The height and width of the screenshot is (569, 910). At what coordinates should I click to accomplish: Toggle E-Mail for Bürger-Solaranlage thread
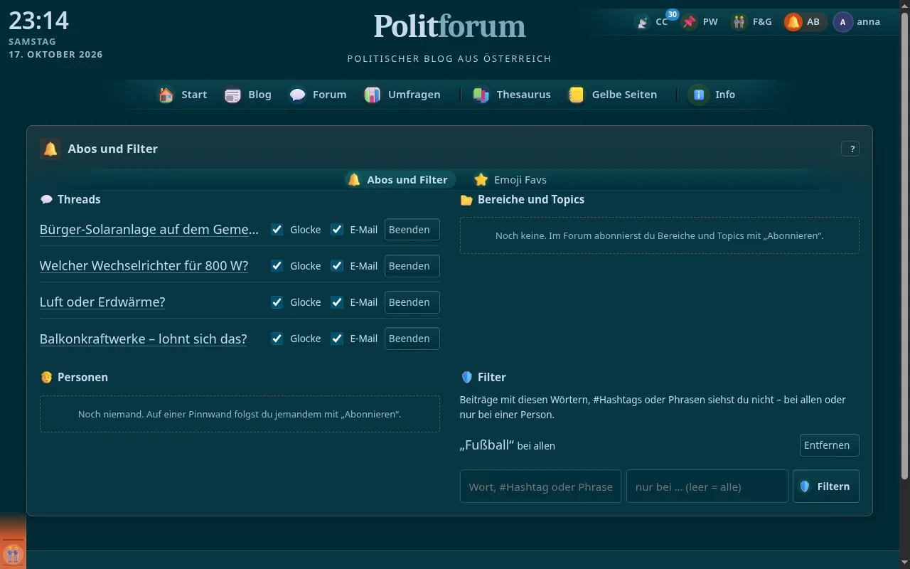click(x=337, y=230)
